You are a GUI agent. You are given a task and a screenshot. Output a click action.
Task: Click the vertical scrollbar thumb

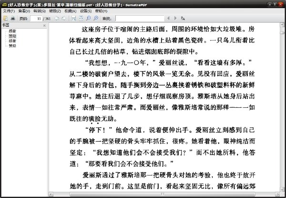tap(282, 32)
